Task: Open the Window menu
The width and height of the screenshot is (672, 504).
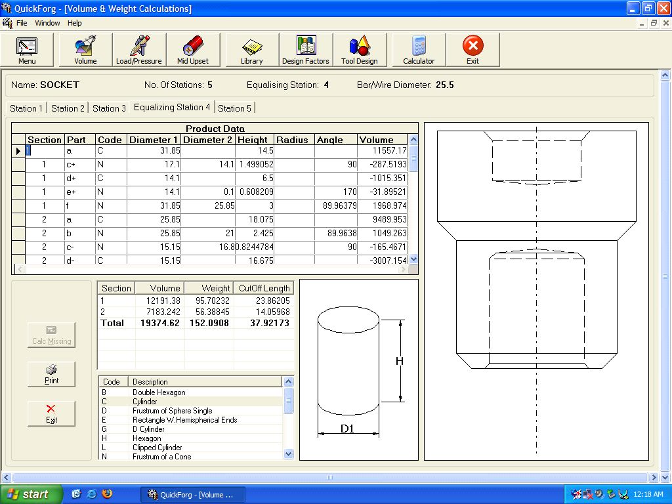Action: 47,23
